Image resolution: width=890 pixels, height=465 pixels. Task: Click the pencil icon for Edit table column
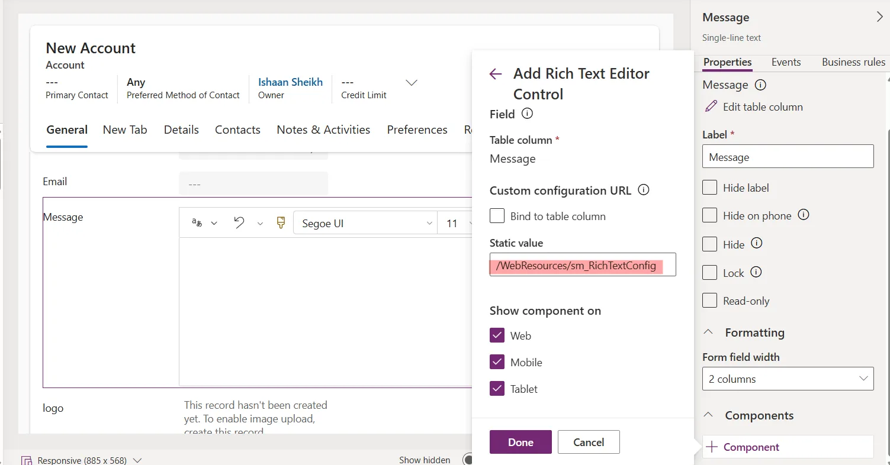tap(711, 106)
